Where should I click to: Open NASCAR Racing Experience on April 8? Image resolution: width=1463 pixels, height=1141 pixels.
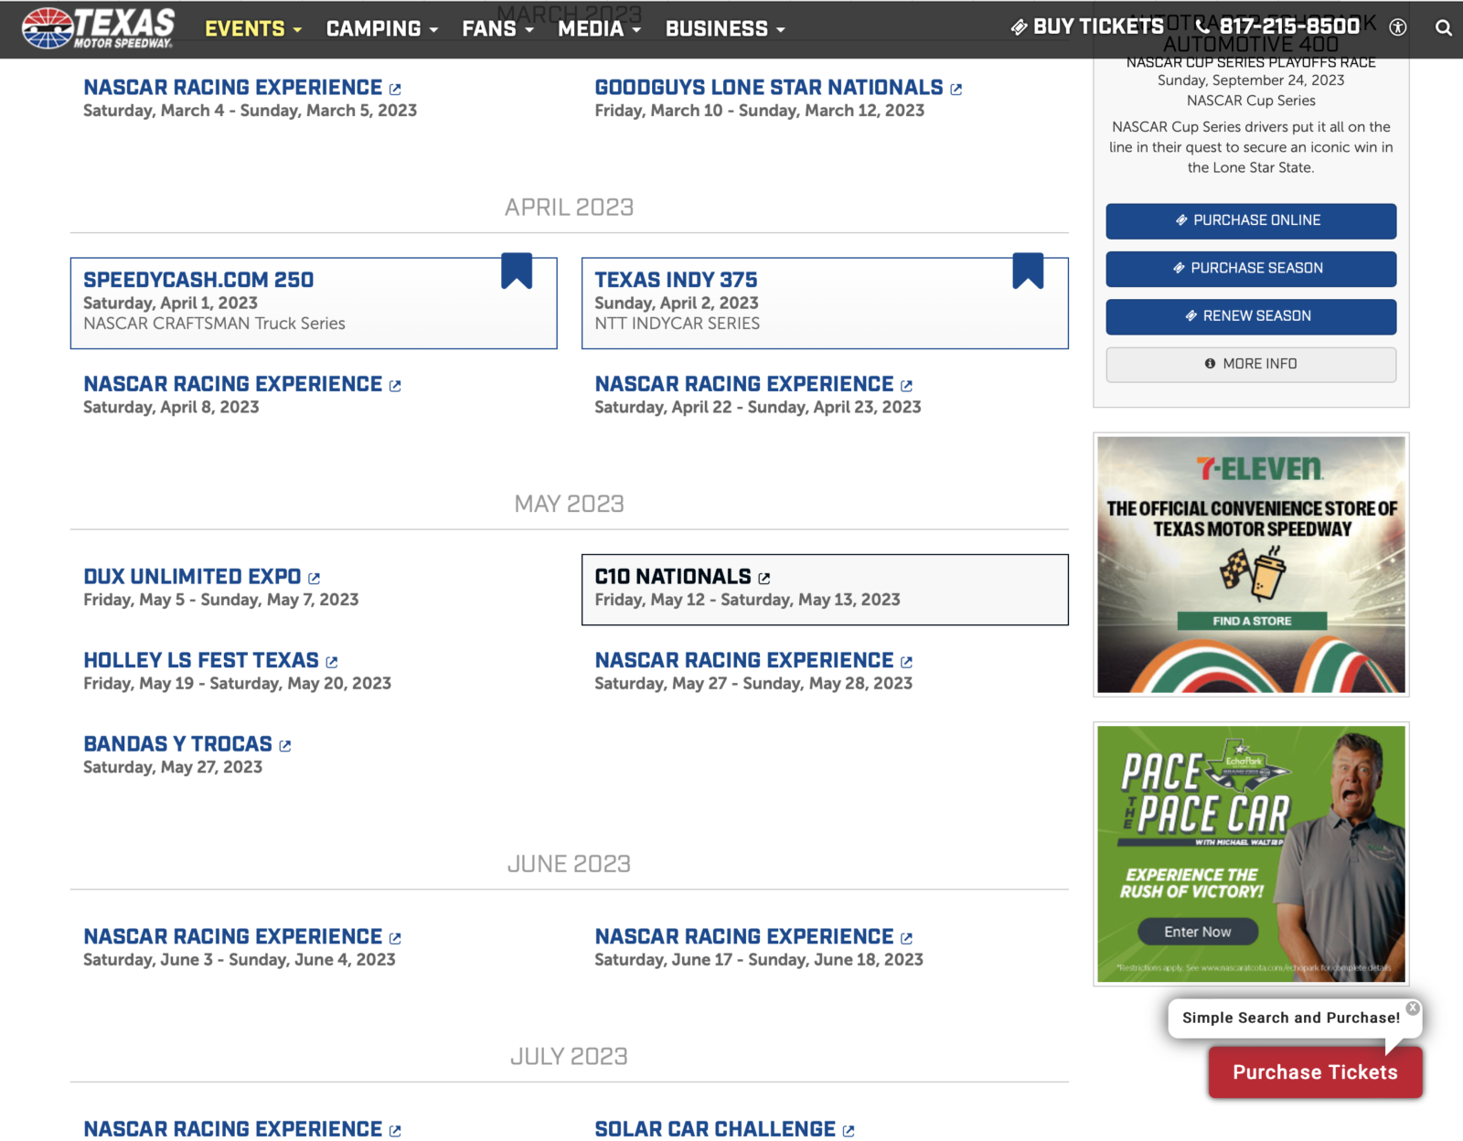[x=232, y=384]
